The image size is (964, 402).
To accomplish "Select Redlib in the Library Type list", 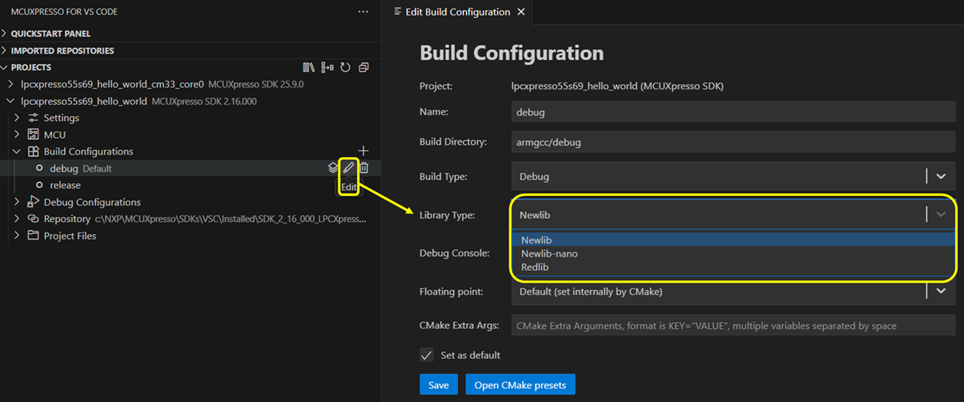I will pos(534,267).
